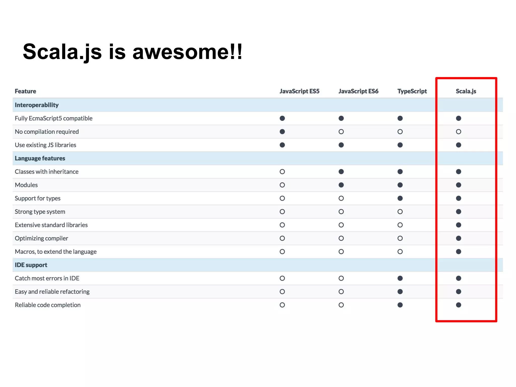Click filled dot for Scala.js Easy reliable refactoring
The height and width of the screenshot is (387, 516).
[459, 292]
